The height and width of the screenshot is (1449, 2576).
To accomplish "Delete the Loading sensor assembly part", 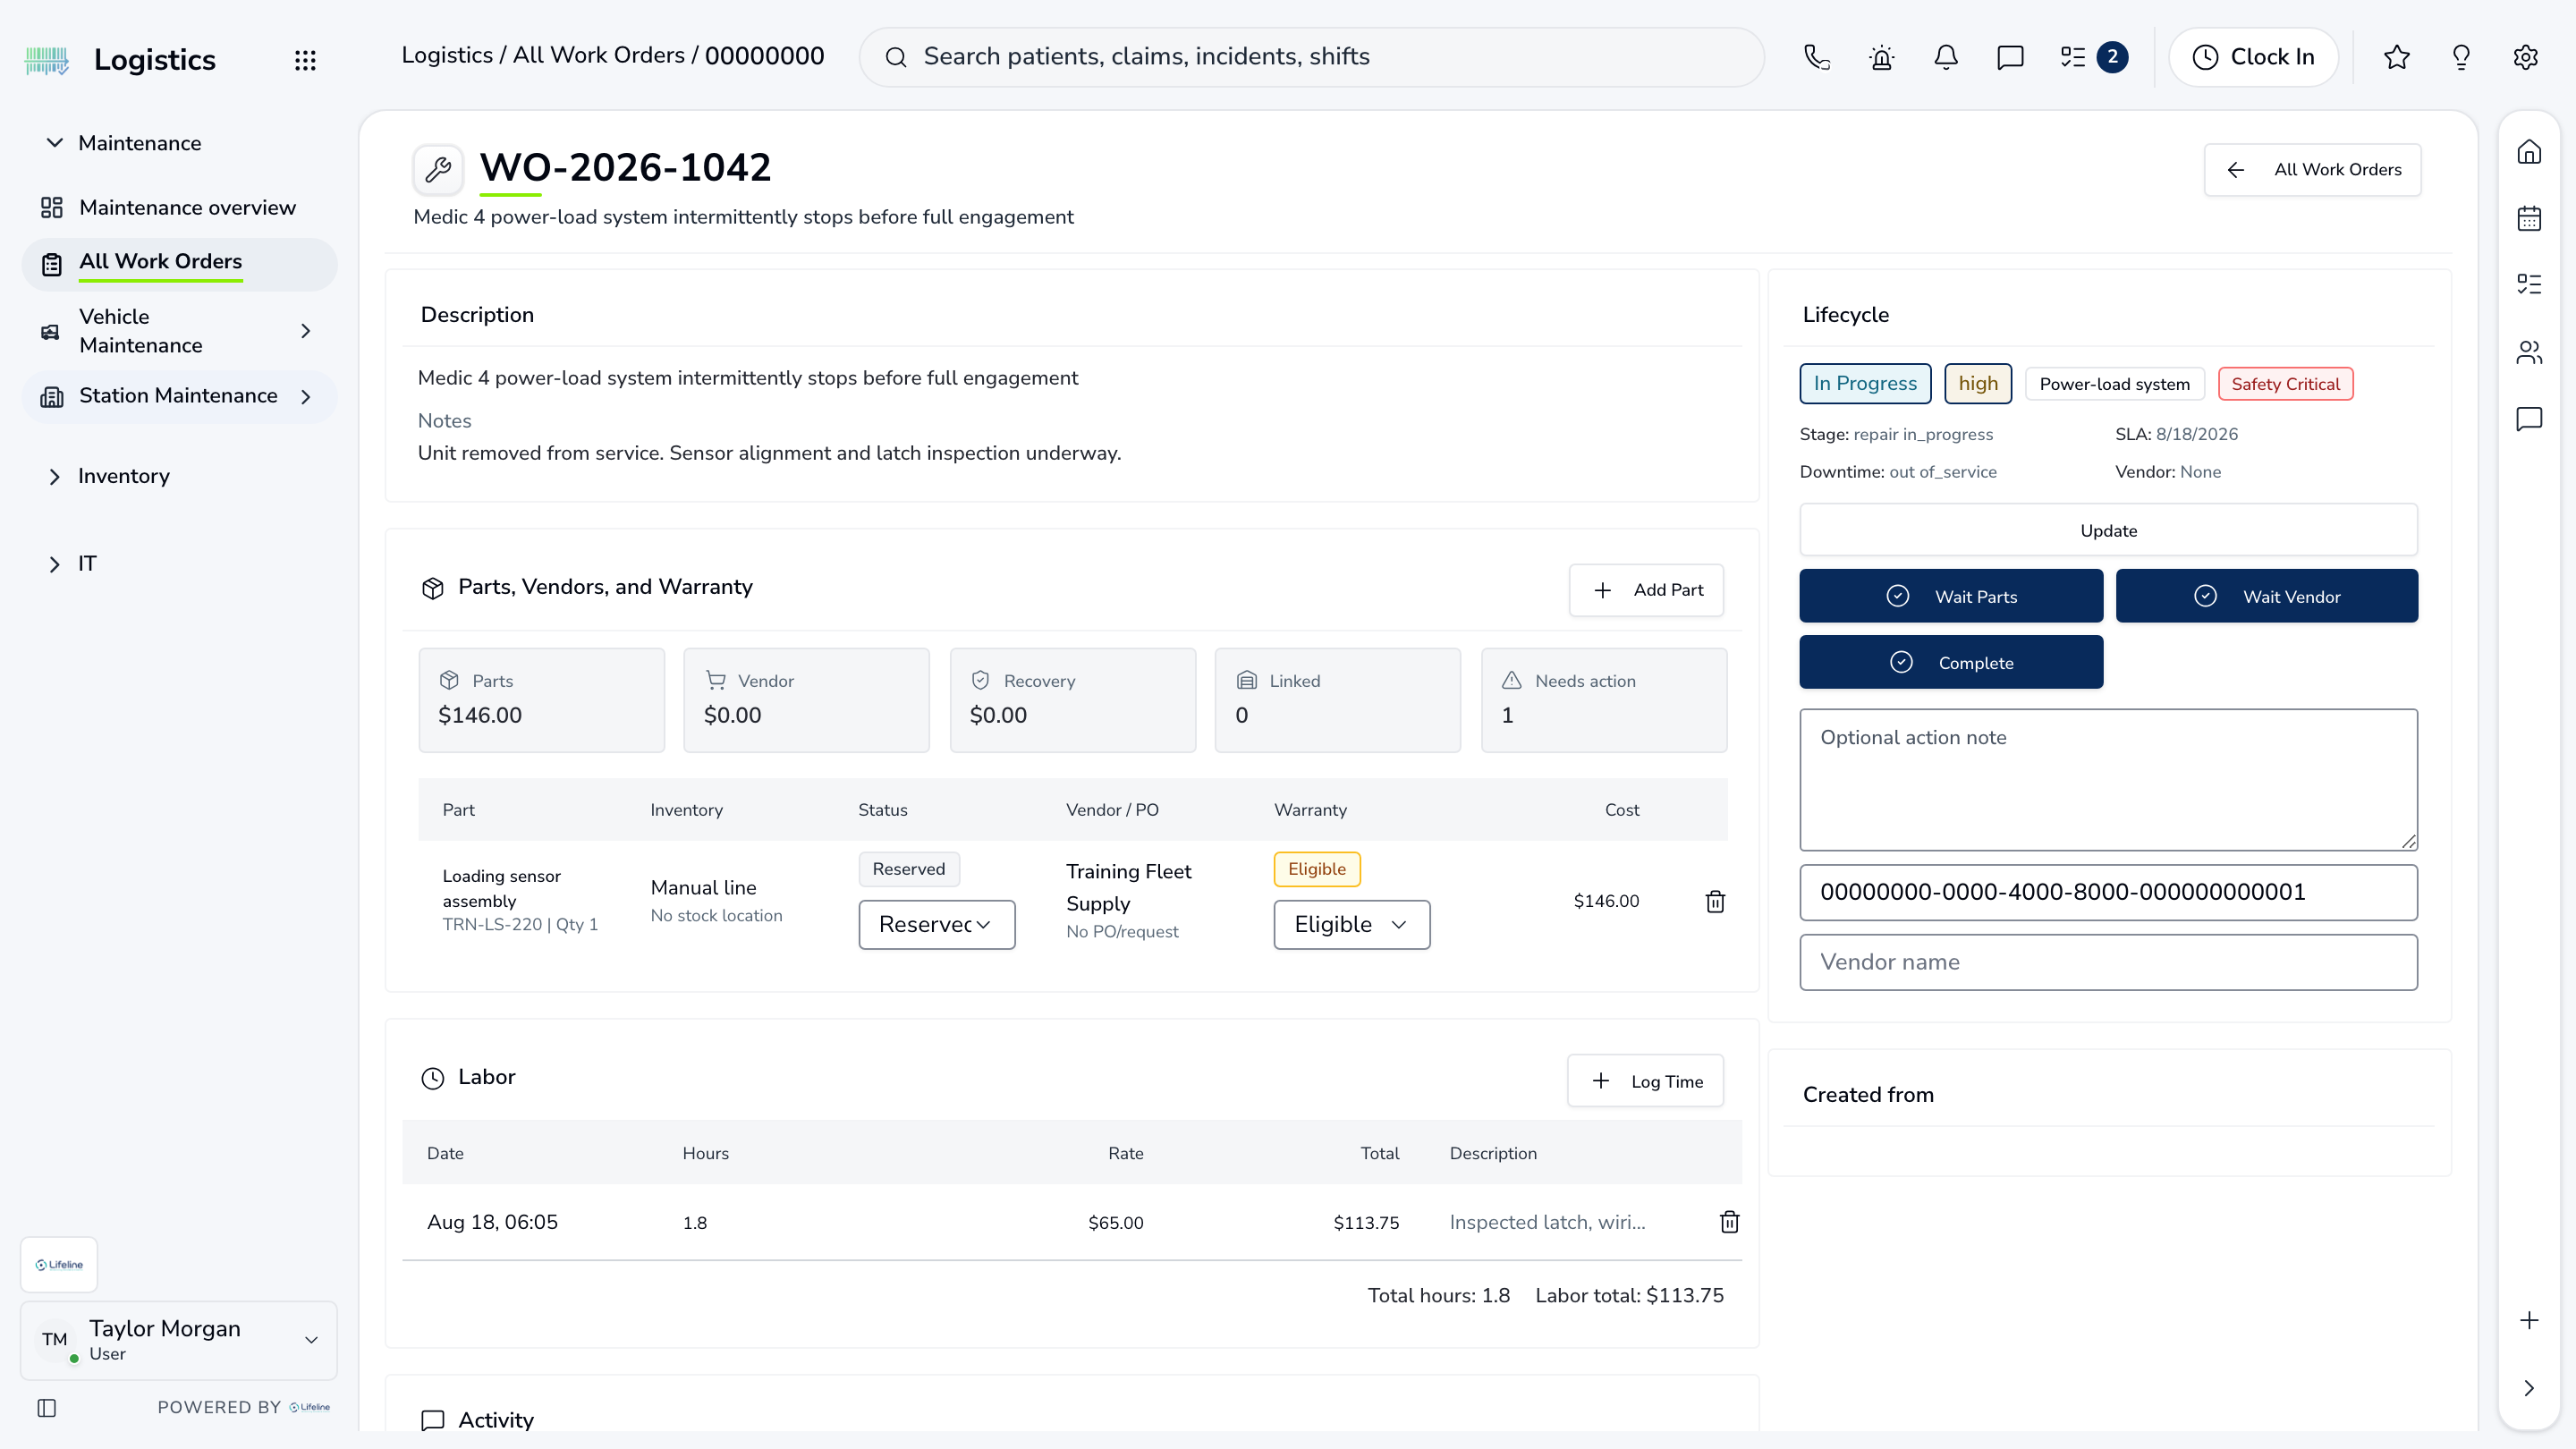I will point(1715,901).
